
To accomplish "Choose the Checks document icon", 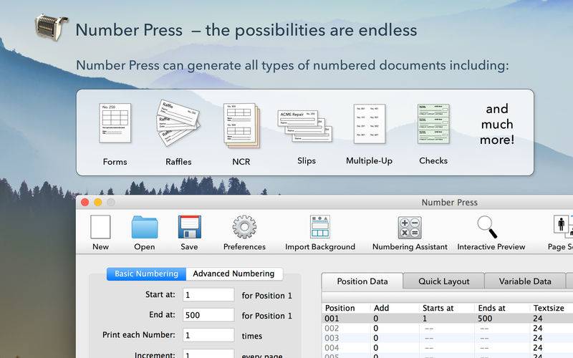I will pyautogui.click(x=433, y=124).
